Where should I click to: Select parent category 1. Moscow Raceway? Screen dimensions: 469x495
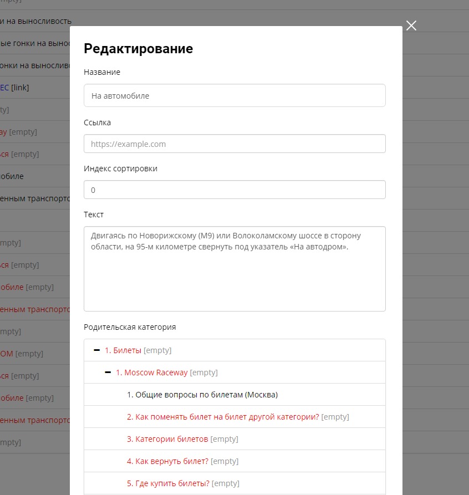pyautogui.click(x=151, y=372)
